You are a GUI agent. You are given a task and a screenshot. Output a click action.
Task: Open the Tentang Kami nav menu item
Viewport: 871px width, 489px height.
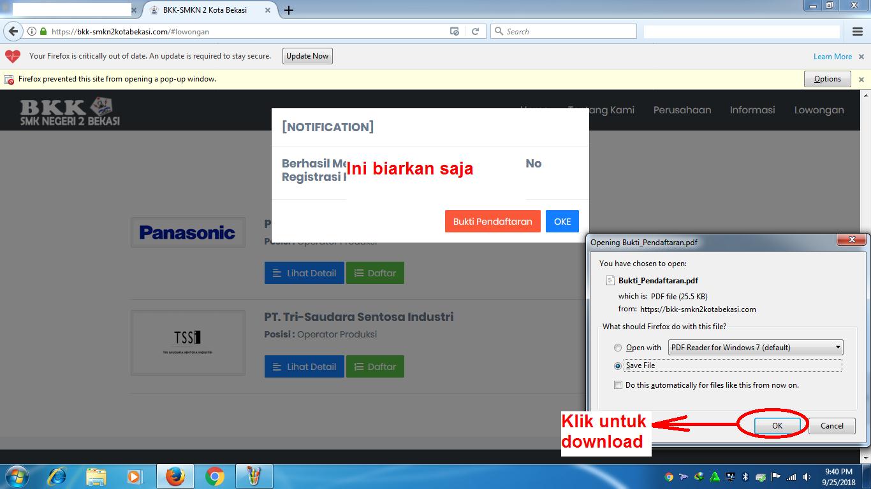point(601,110)
